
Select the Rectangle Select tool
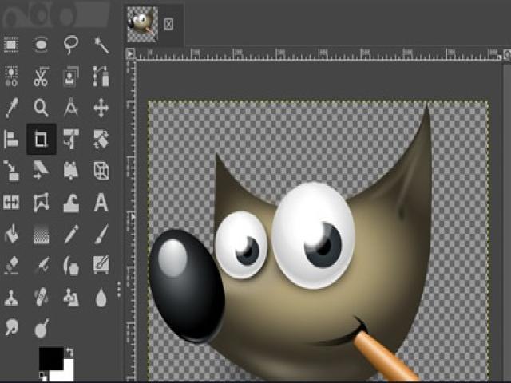(x=11, y=45)
